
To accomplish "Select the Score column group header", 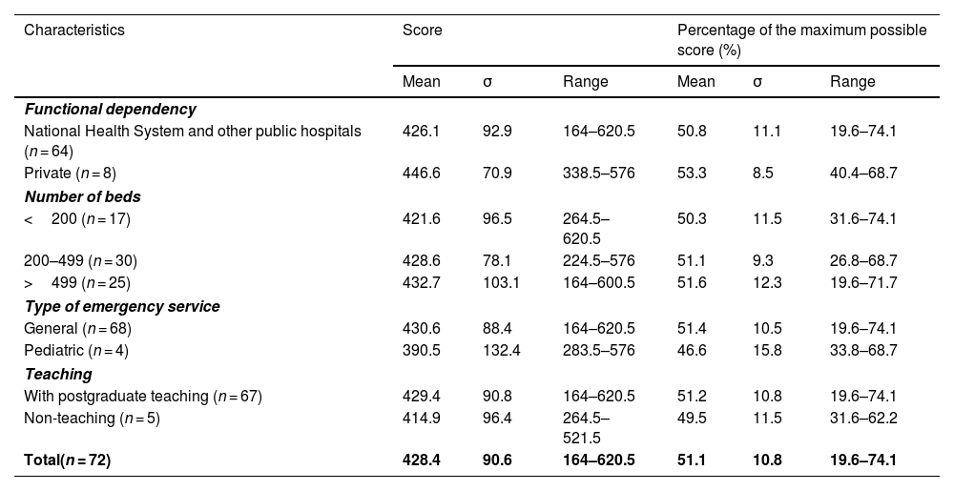I will point(423,31).
